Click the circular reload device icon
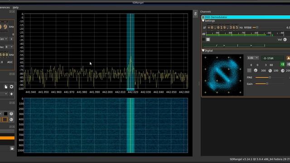This screenshot has width=290, height=163. [x=11, y=86]
